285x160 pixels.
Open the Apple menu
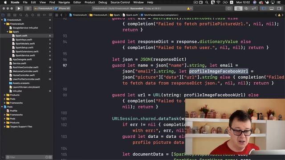(x=5, y=2)
